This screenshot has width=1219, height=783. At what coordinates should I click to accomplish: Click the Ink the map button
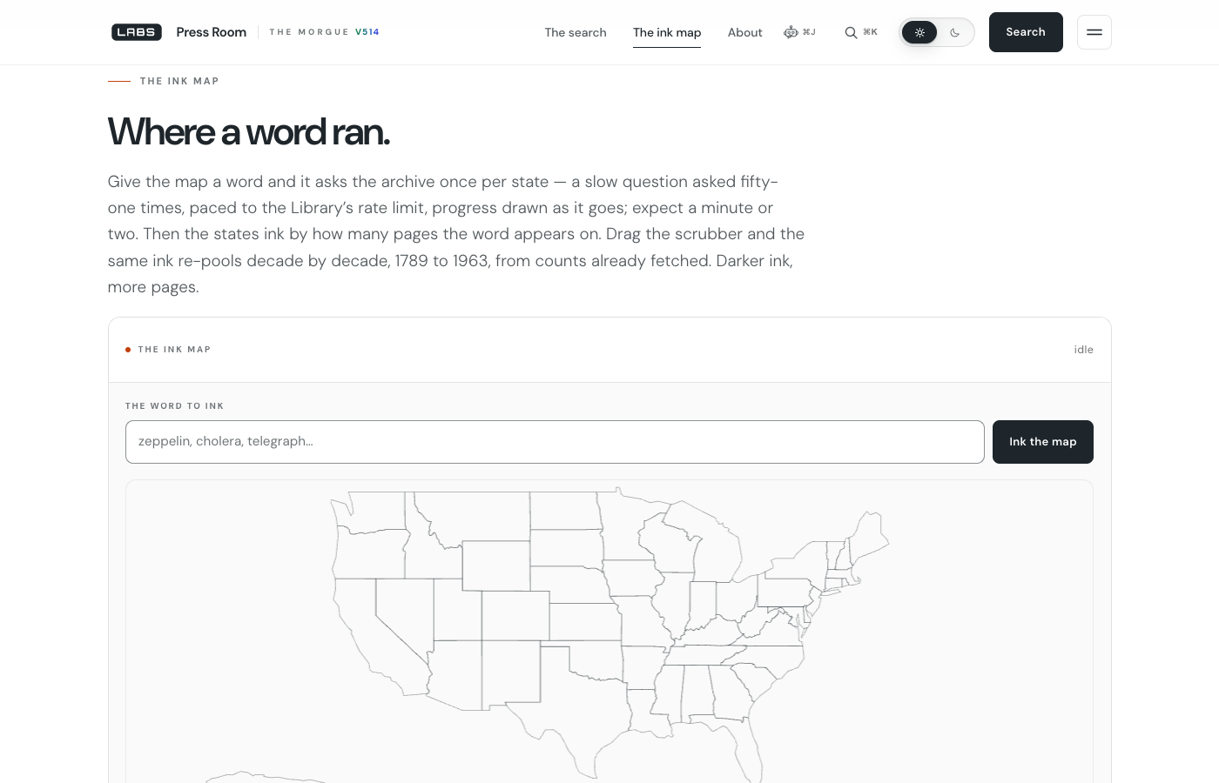coord(1043,442)
